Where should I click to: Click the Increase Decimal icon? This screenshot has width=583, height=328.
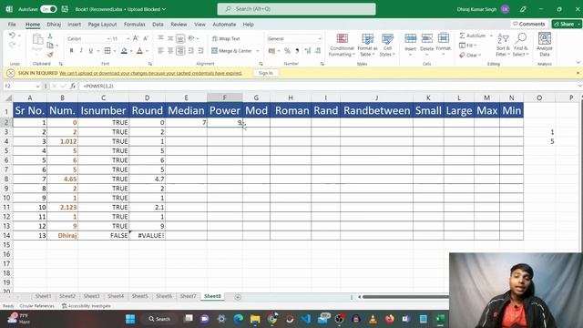pos(308,51)
